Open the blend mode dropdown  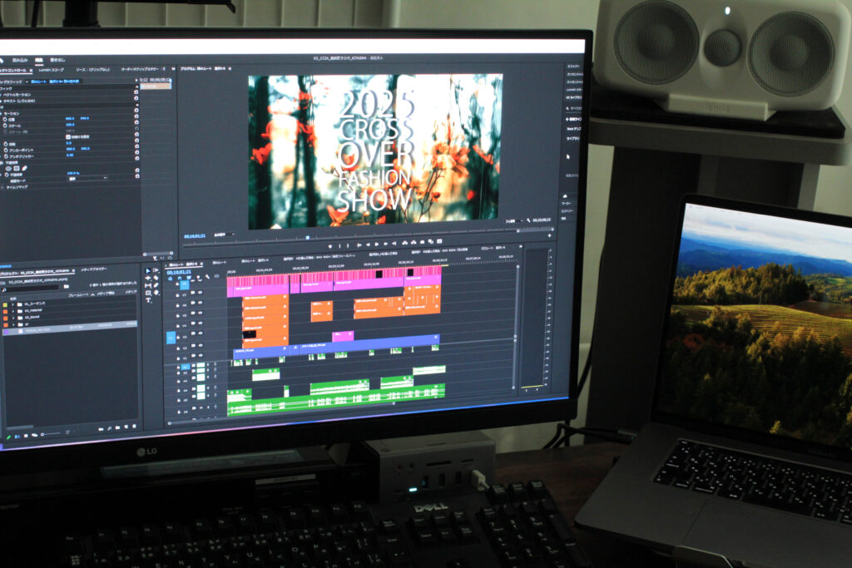click(x=87, y=179)
